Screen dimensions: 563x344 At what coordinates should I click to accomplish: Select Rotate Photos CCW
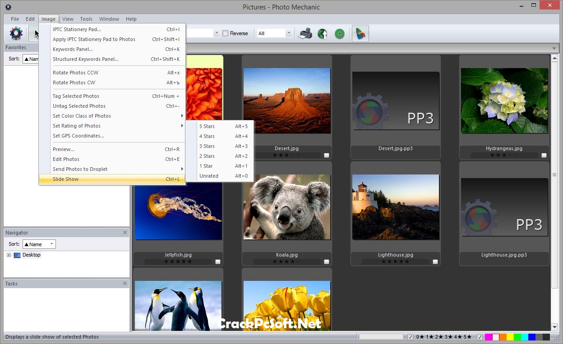pos(112,73)
